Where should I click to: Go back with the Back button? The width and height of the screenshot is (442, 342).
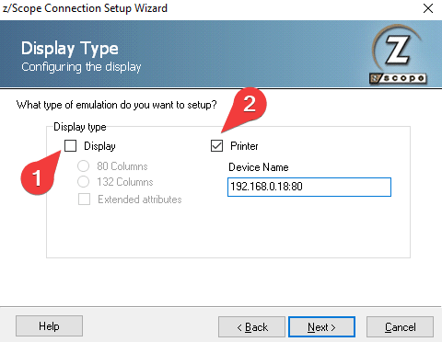click(251, 327)
